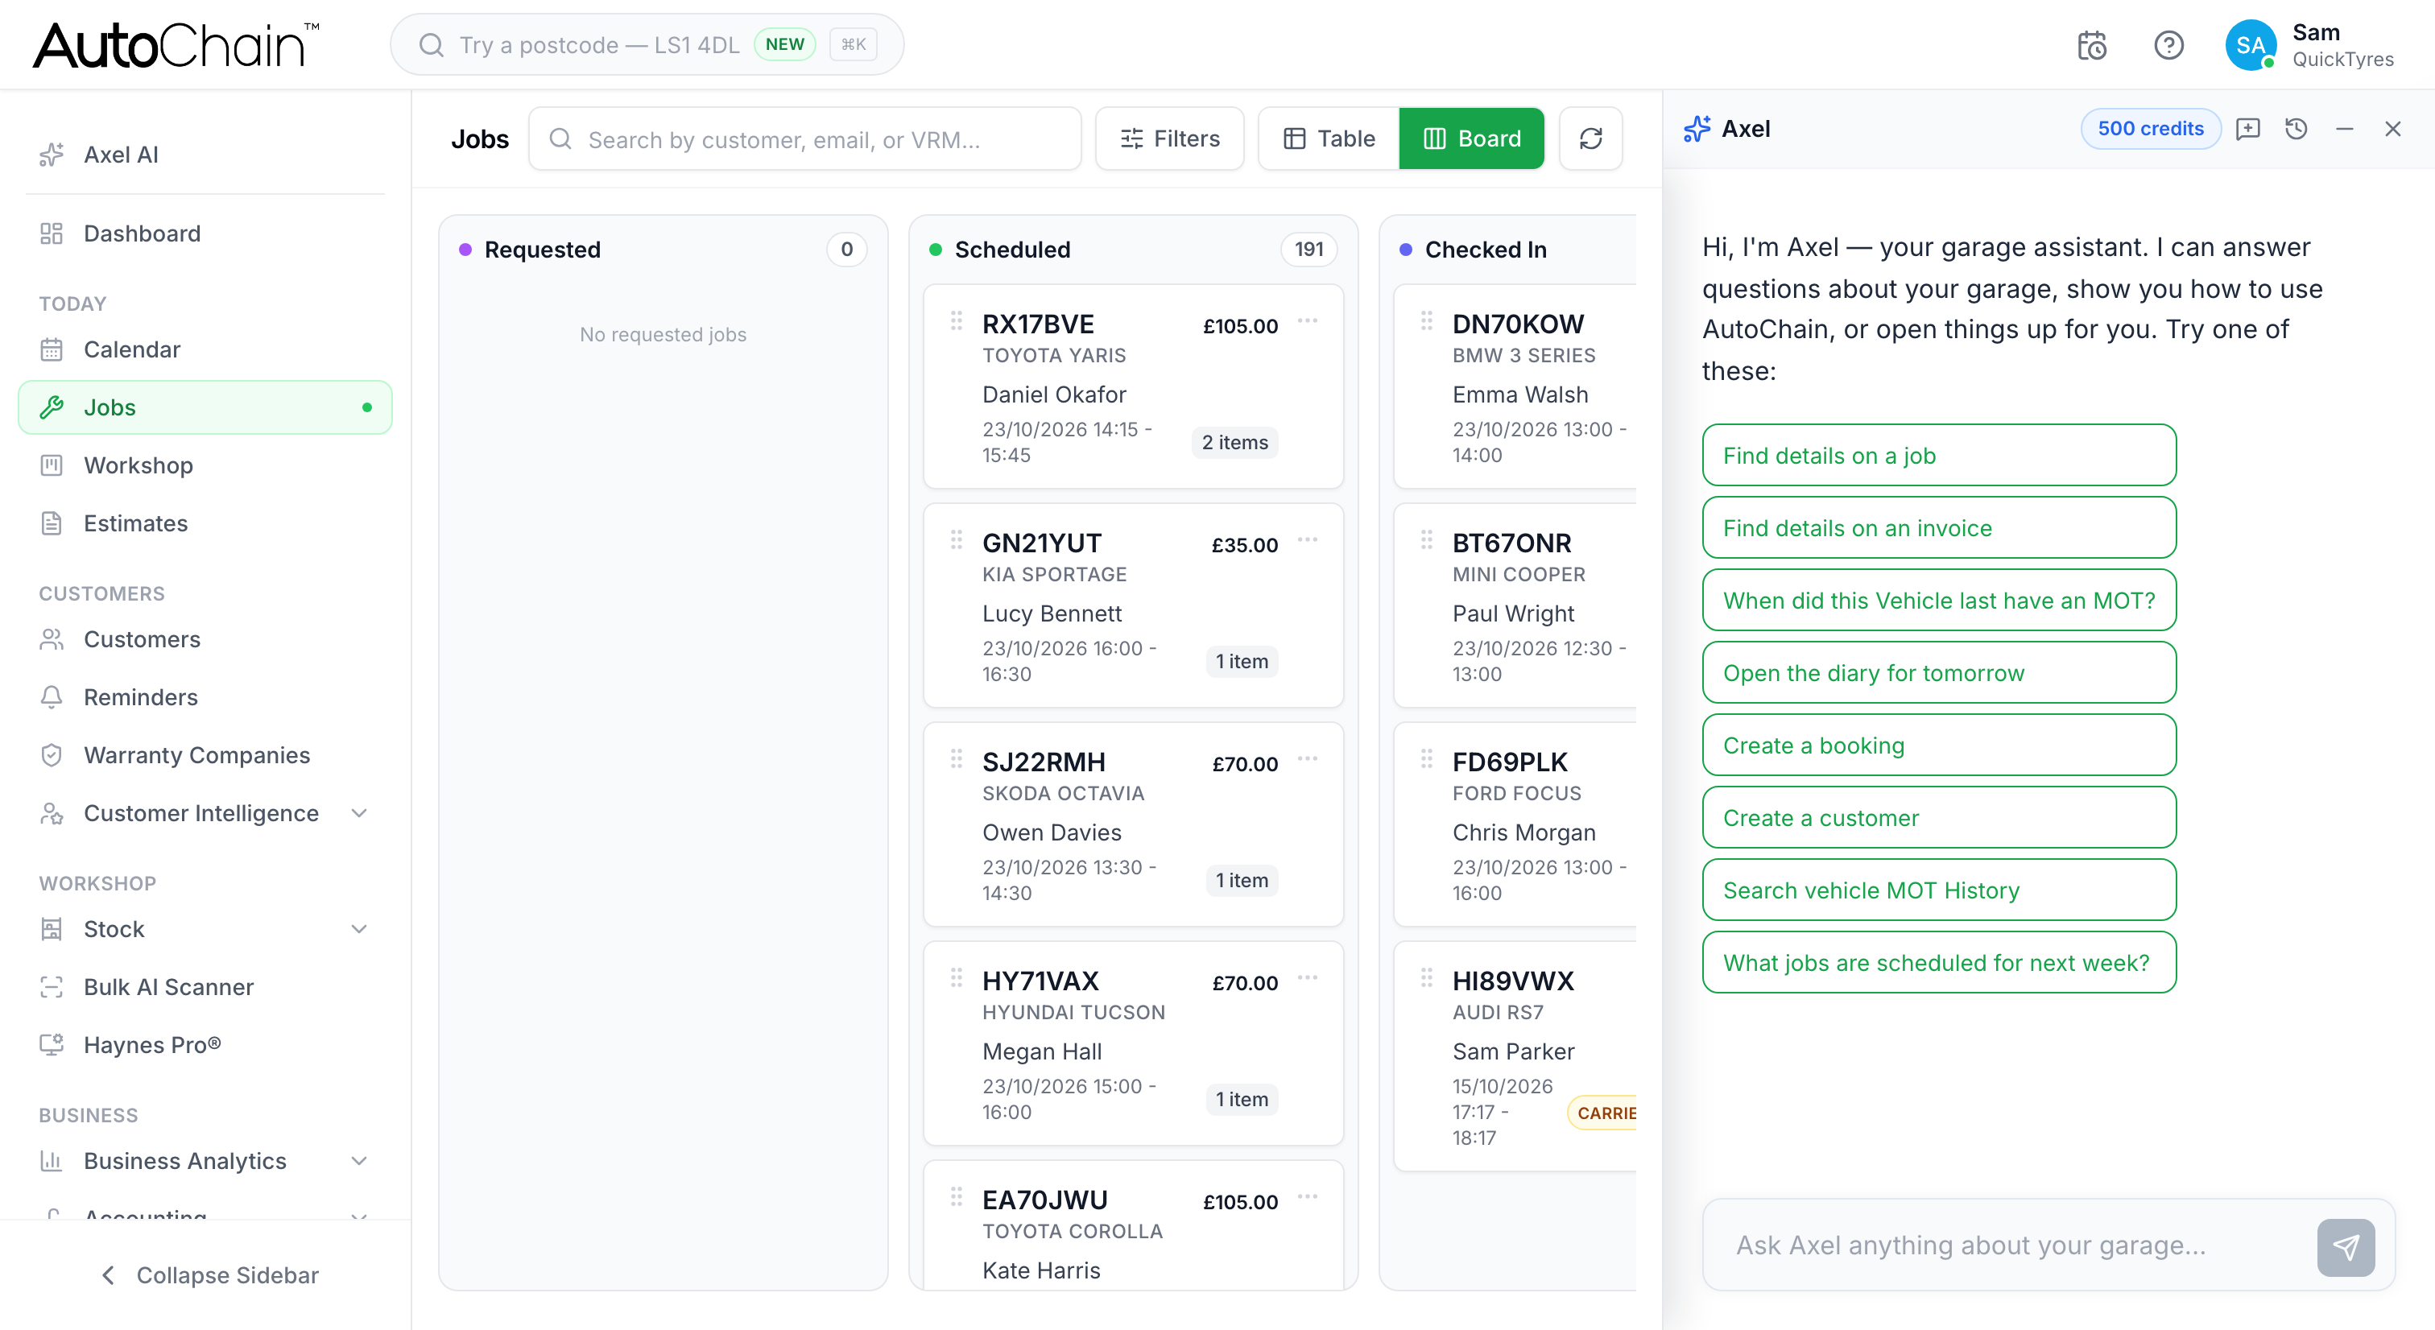Focus the postcode search bar

(647, 44)
